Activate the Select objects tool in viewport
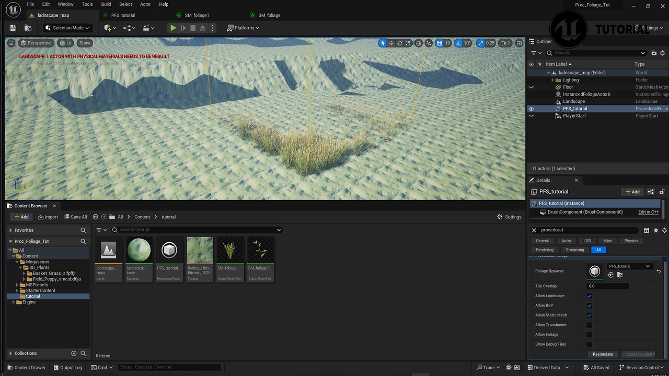669x376 pixels. point(383,43)
